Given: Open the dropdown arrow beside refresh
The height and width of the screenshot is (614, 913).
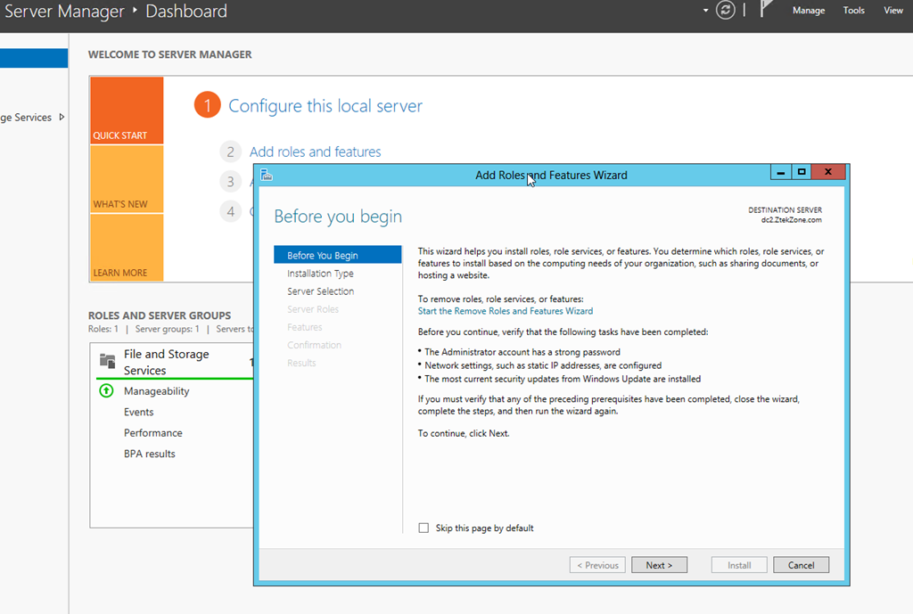Looking at the screenshot, I should pyautogui.click(x=706, y=11).
